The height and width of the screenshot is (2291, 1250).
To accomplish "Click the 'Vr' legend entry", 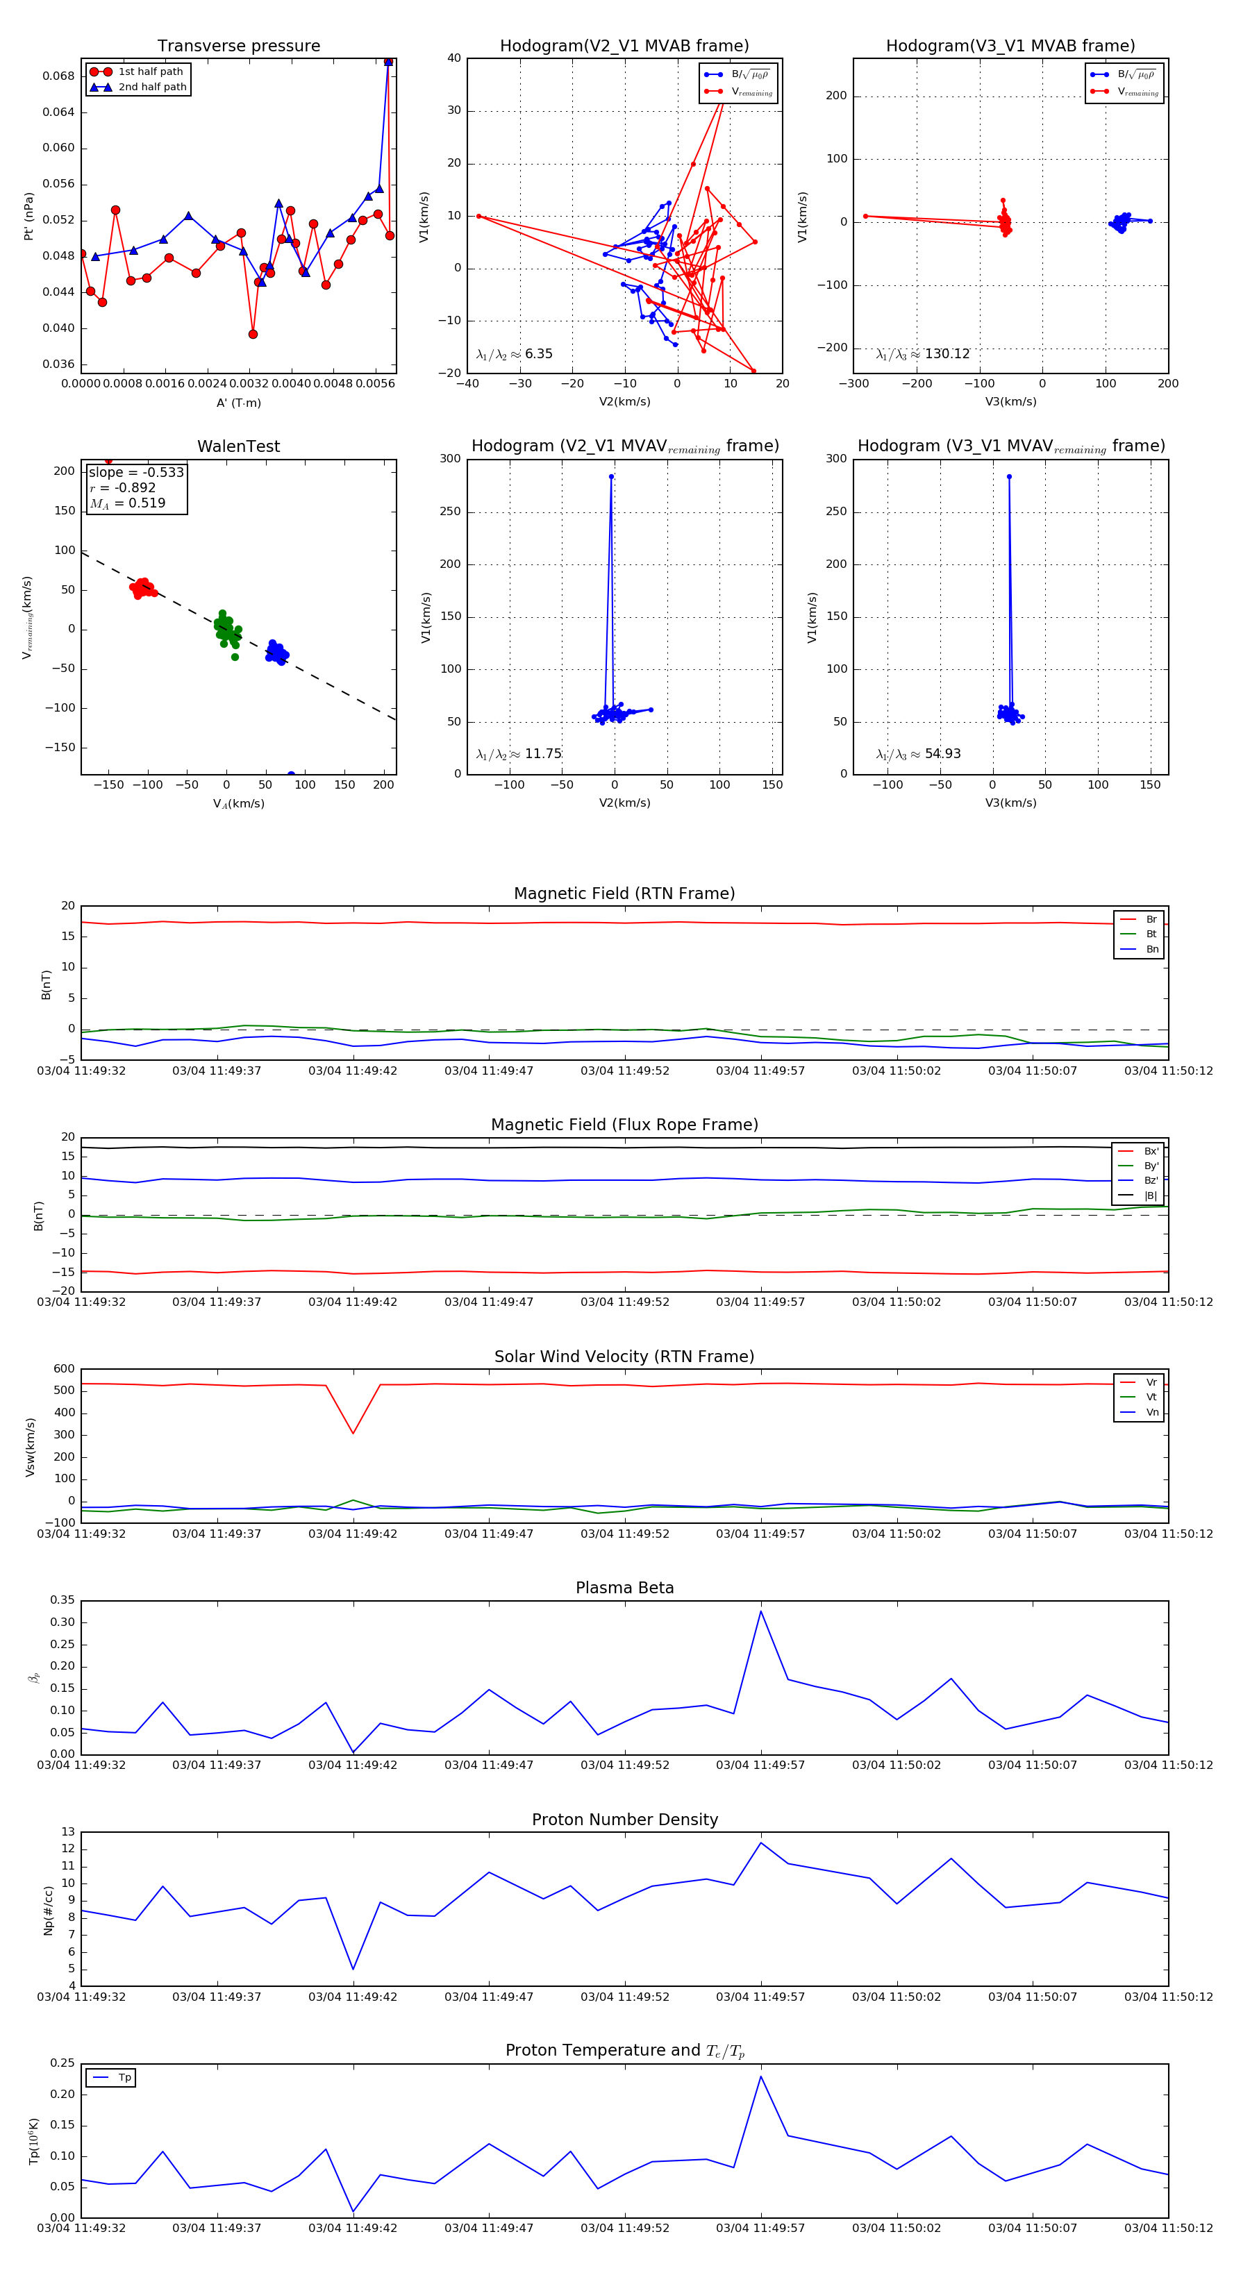I will click(x=1139, y=1383).
